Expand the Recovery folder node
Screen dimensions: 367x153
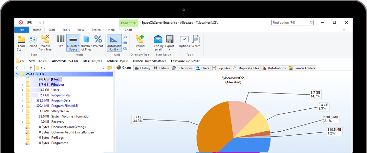[x=22, y=122]
